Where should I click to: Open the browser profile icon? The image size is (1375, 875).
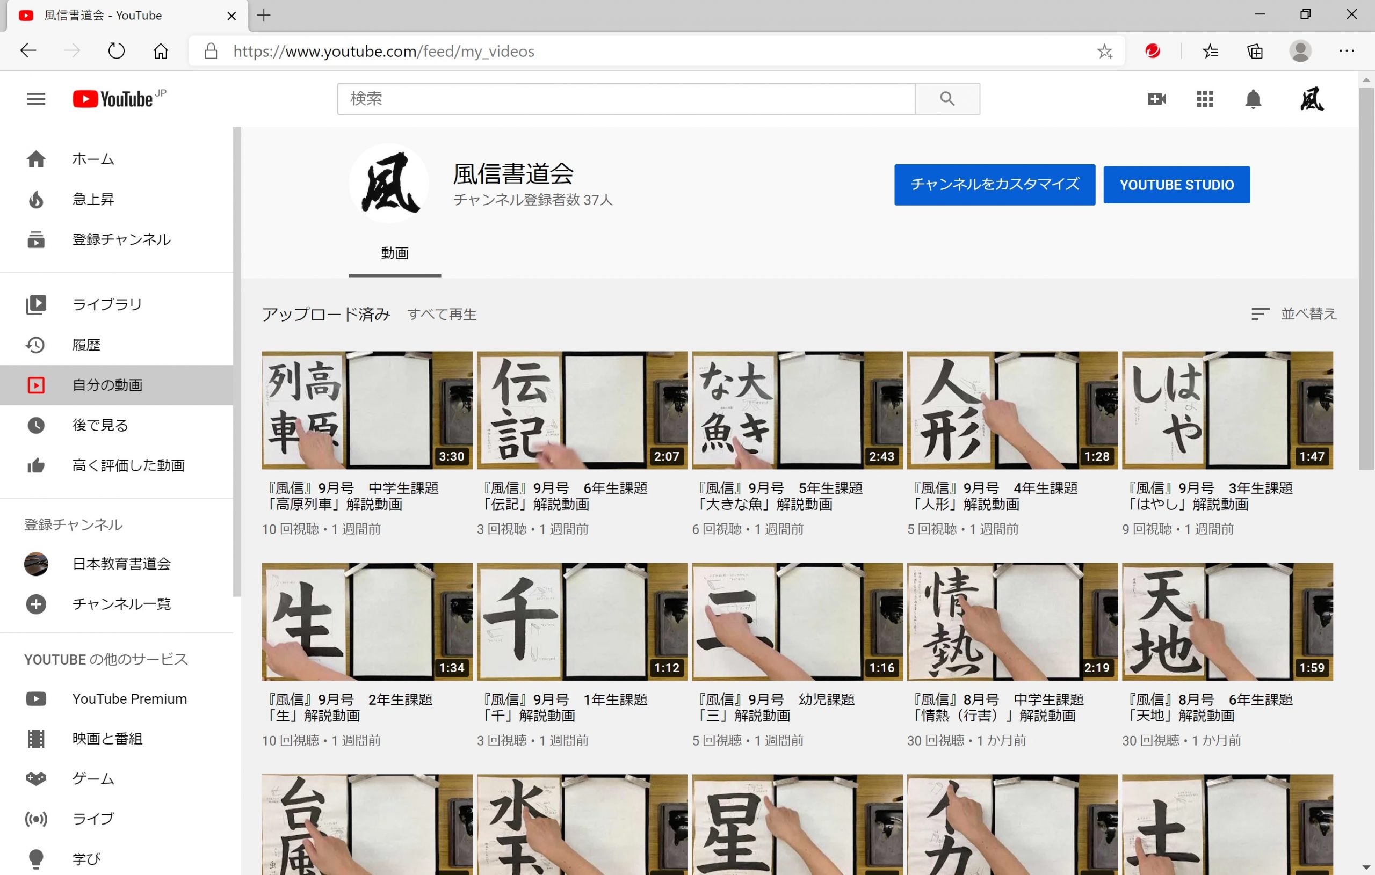[1300, 51]
